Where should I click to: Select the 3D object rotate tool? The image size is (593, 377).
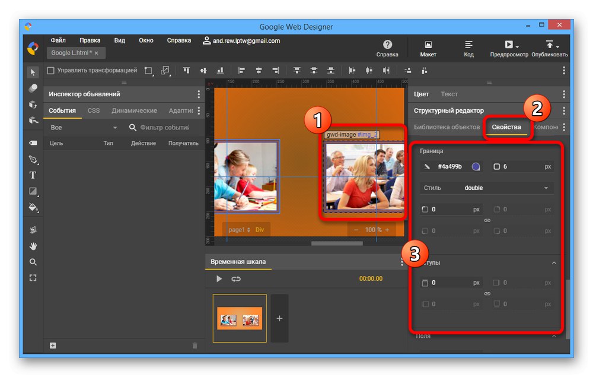33,104
